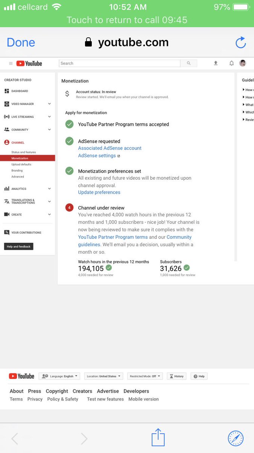The width and height of the screenshot is (254, 453).
Task: Click About footer link
Action: (x=17, y=391)
